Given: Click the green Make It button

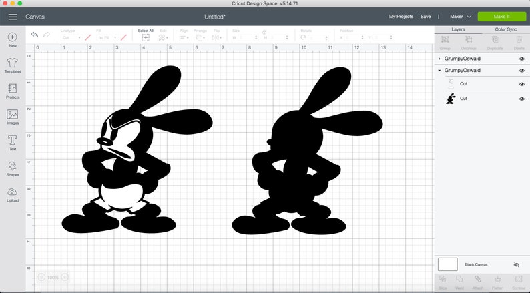Looking at the screenshot, I should tap(501, 17).
